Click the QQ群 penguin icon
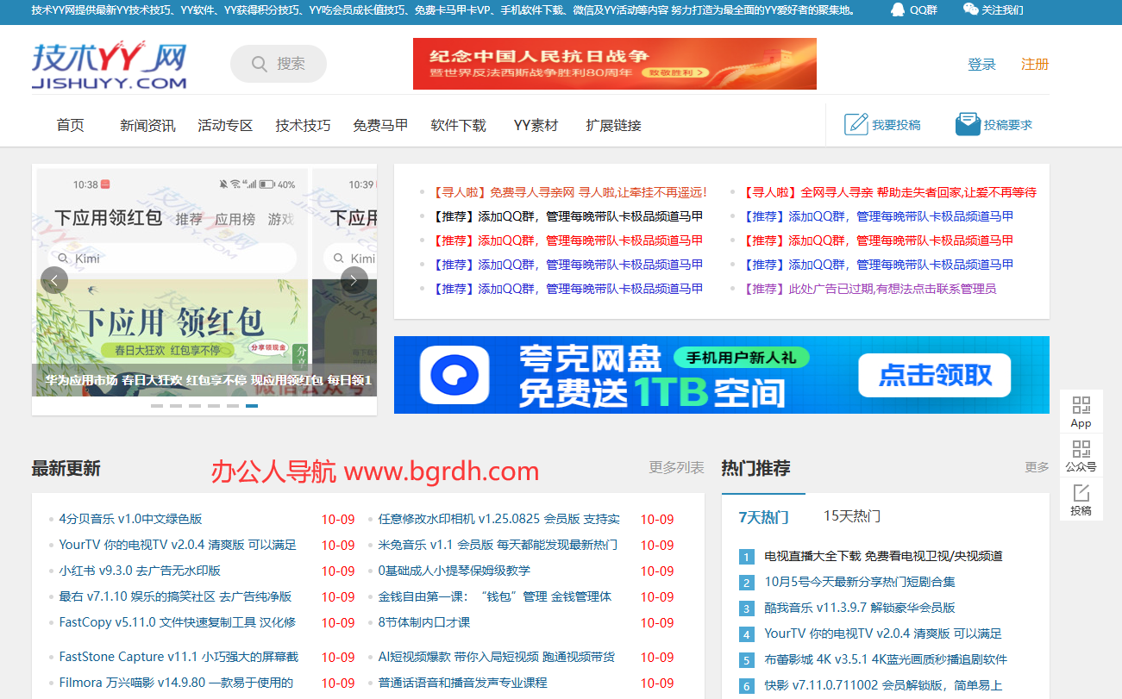This screenshot has height=699, width=1122. click(898, 10)
